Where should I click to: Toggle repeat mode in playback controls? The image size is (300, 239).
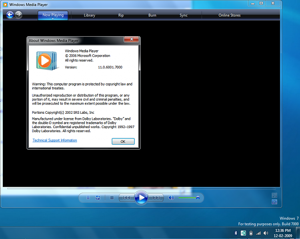click(98, 198)
